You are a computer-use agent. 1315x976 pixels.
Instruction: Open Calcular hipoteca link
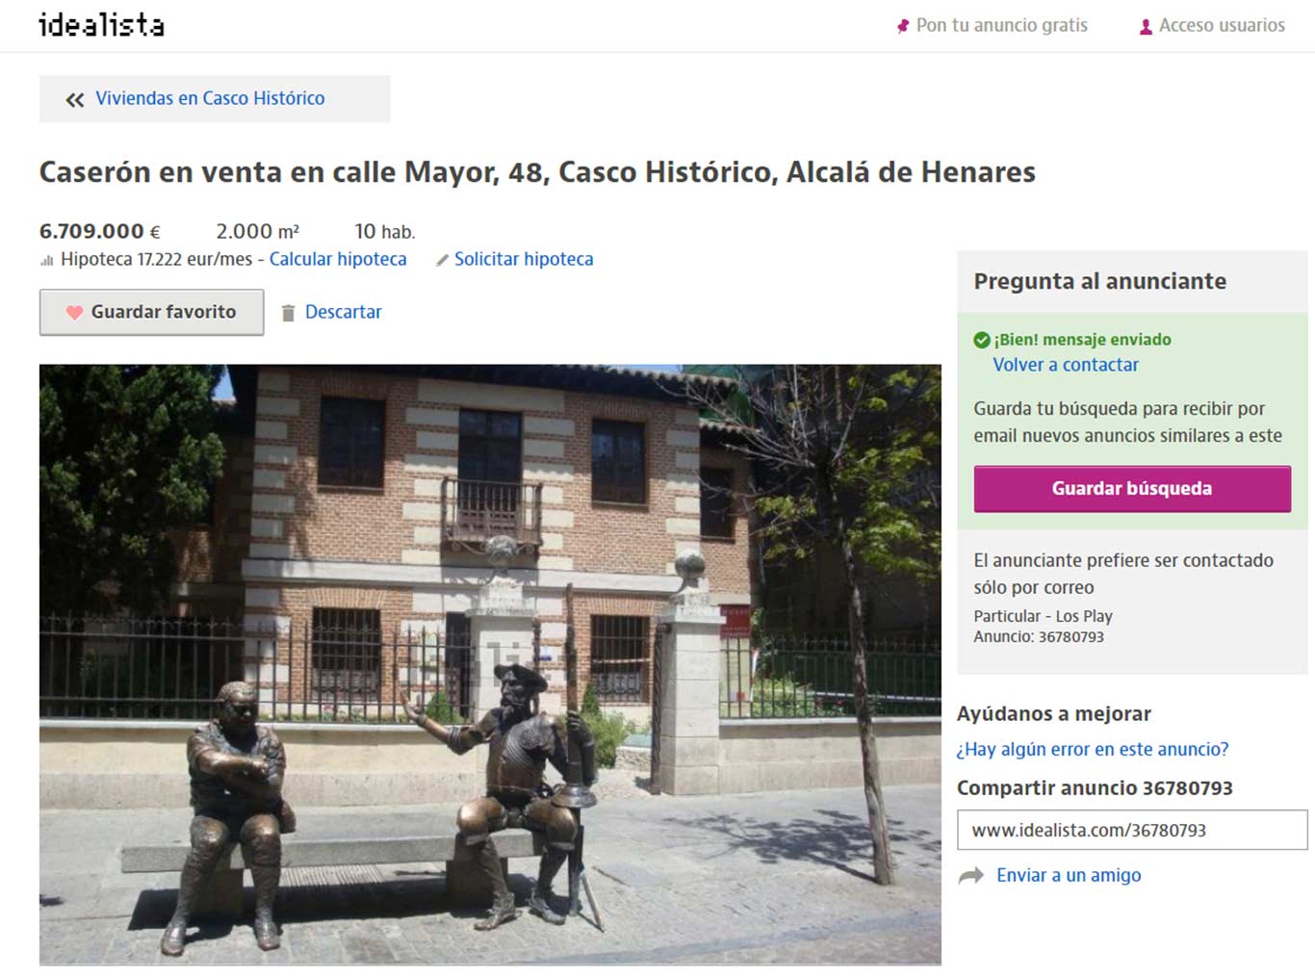338,259
